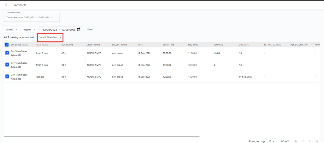Screen dimensions: 324x143
Task: Open the Submit Timesheet dropdown
Action: 50,37
